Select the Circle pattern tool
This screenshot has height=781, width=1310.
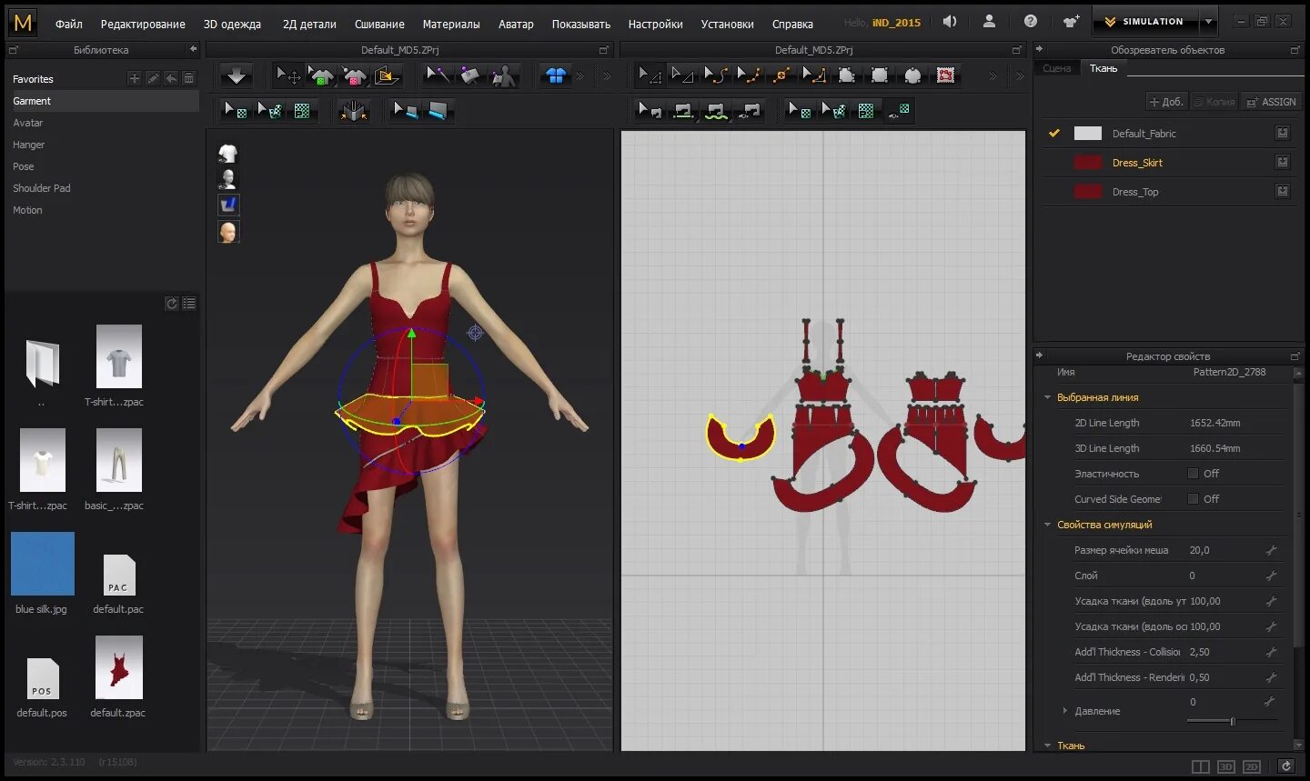point(912,75)
